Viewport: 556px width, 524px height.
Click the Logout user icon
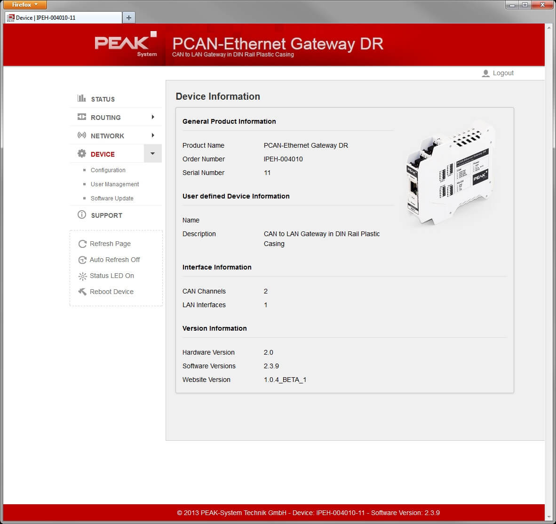tap(485, 73)
